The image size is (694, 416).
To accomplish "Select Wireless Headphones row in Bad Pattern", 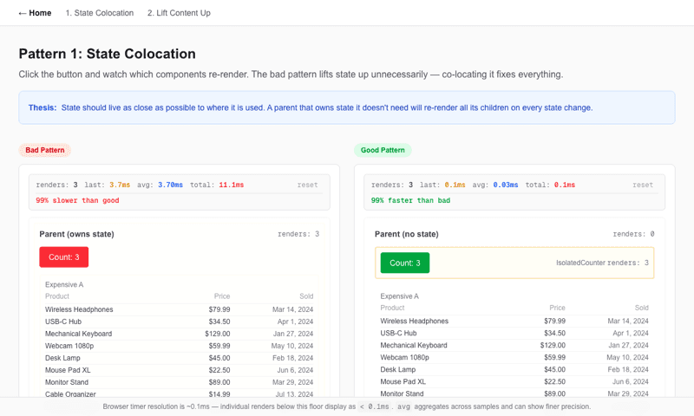I will (x=179, y=309).
